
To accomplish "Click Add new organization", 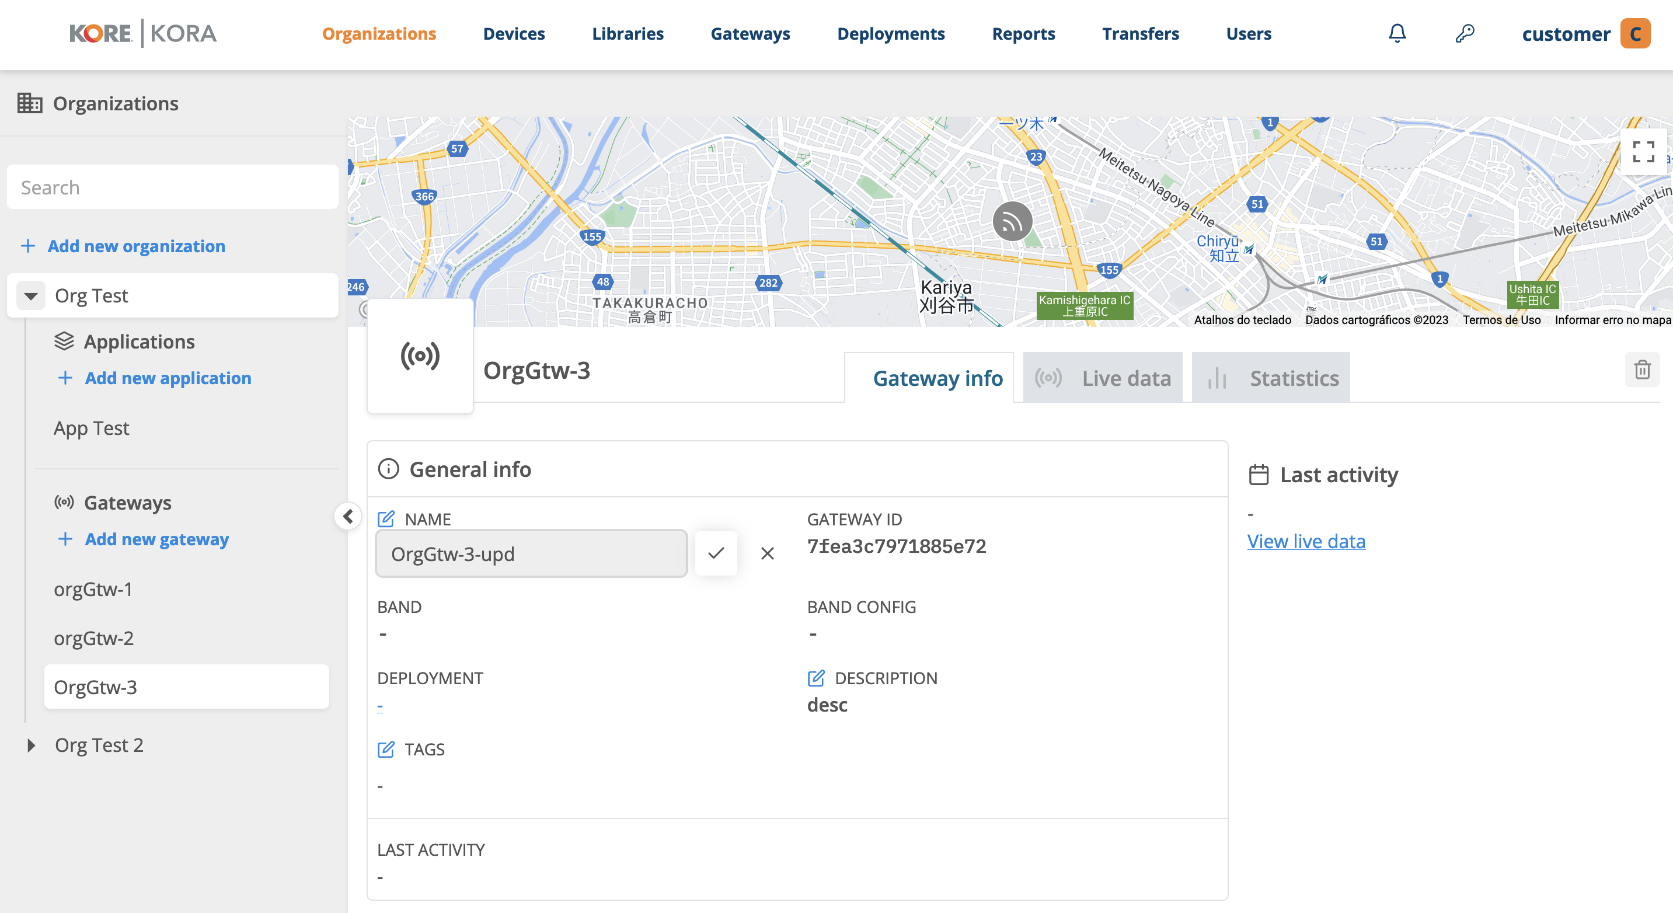I will pyautogui.click(x=123, y=246).
